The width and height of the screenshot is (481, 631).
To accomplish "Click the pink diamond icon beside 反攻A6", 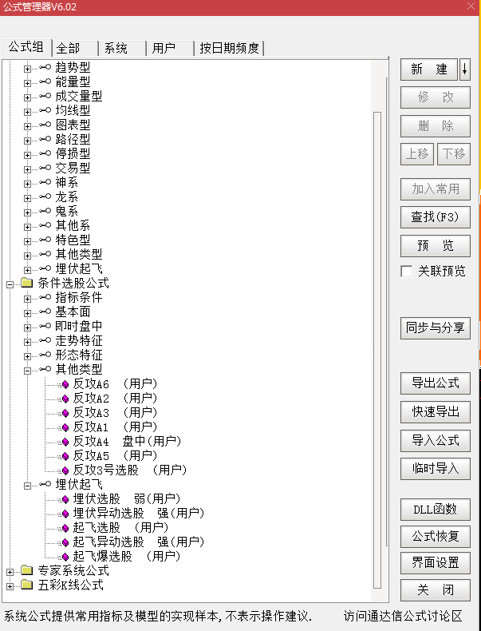I will pyautogui.click(x=65, y=384).
